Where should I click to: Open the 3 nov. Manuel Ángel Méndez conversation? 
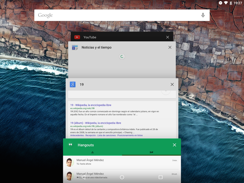pos(122,162)
